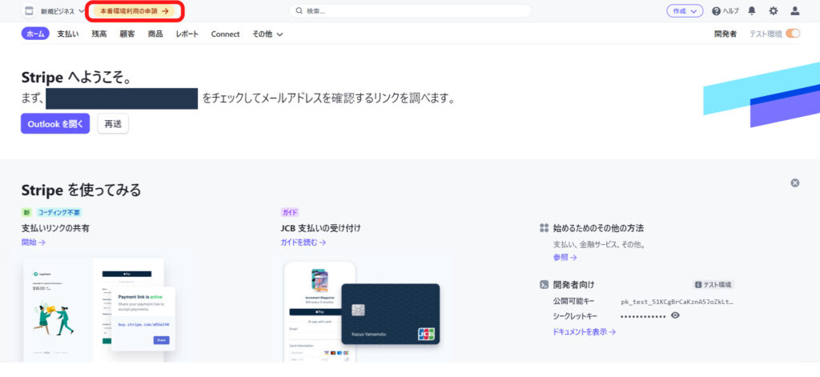The height and width of the screenshot is (377, 820).
Task: Open notifications bell icon
Action: [x=752, y=10]
